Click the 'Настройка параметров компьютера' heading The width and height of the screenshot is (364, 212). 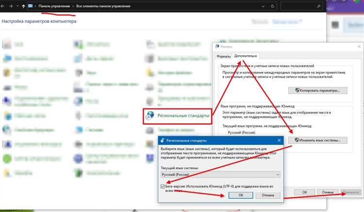39,21
